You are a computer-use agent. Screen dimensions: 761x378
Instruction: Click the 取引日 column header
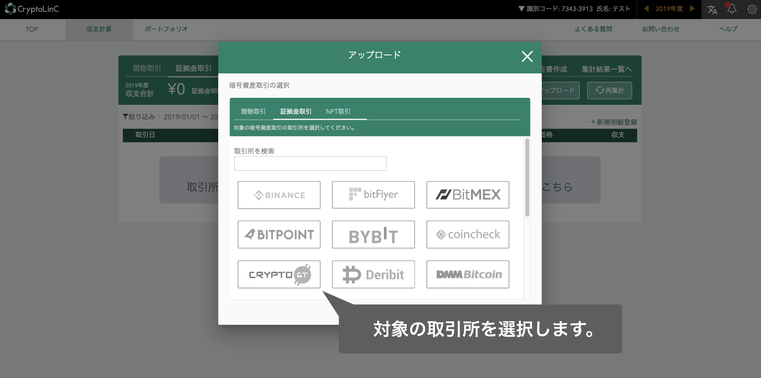pyautogui.click(x=145, y=135)
